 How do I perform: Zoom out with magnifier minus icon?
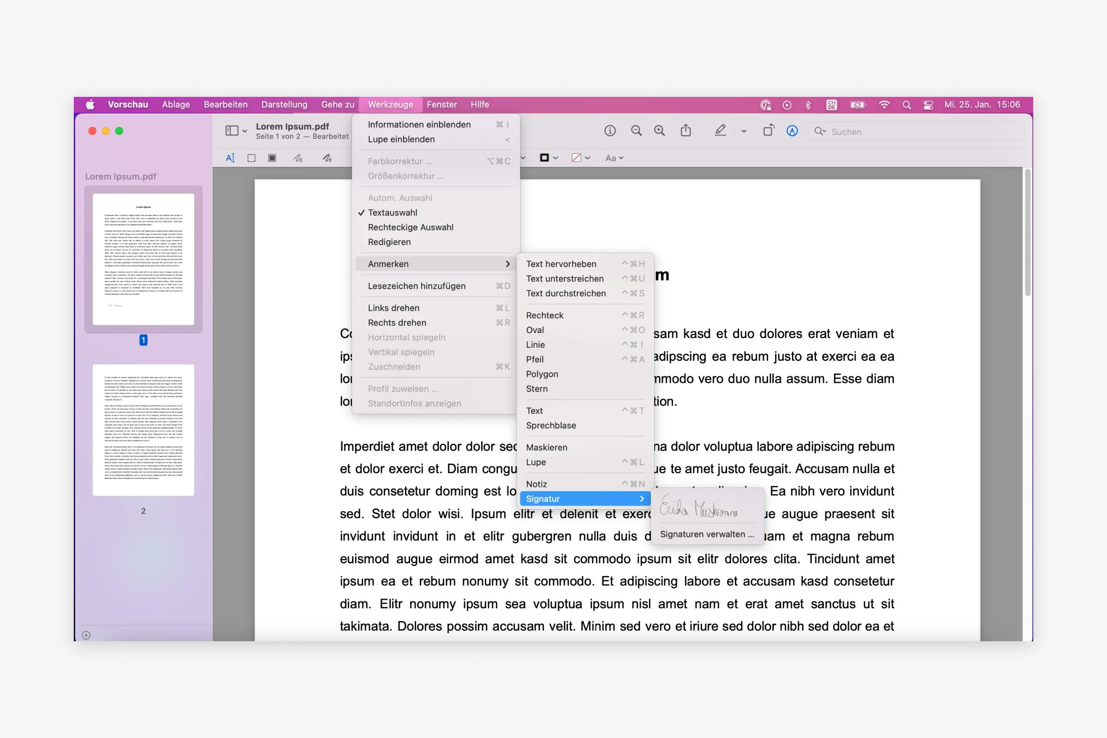pyautogui.click(x=637, y=131)
